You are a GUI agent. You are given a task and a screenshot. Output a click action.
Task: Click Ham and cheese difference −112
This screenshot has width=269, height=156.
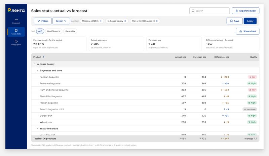[225, 90]
